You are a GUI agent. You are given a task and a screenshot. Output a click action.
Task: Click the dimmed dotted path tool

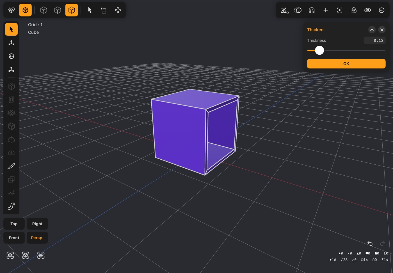(11, 193)
